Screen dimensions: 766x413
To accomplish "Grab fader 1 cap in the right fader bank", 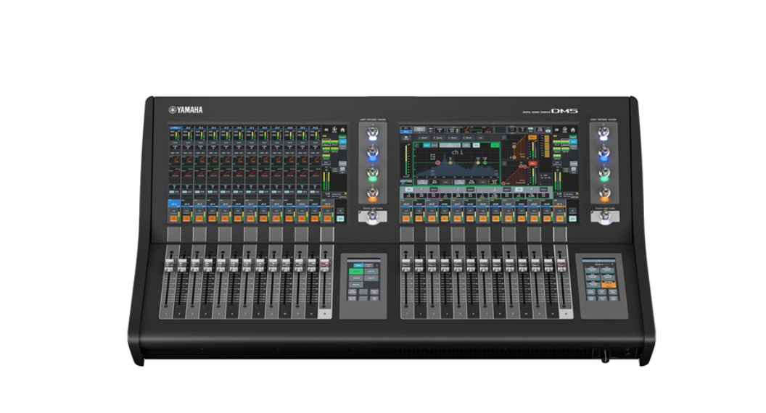I will pyautogui.click(x=406, y=265).
